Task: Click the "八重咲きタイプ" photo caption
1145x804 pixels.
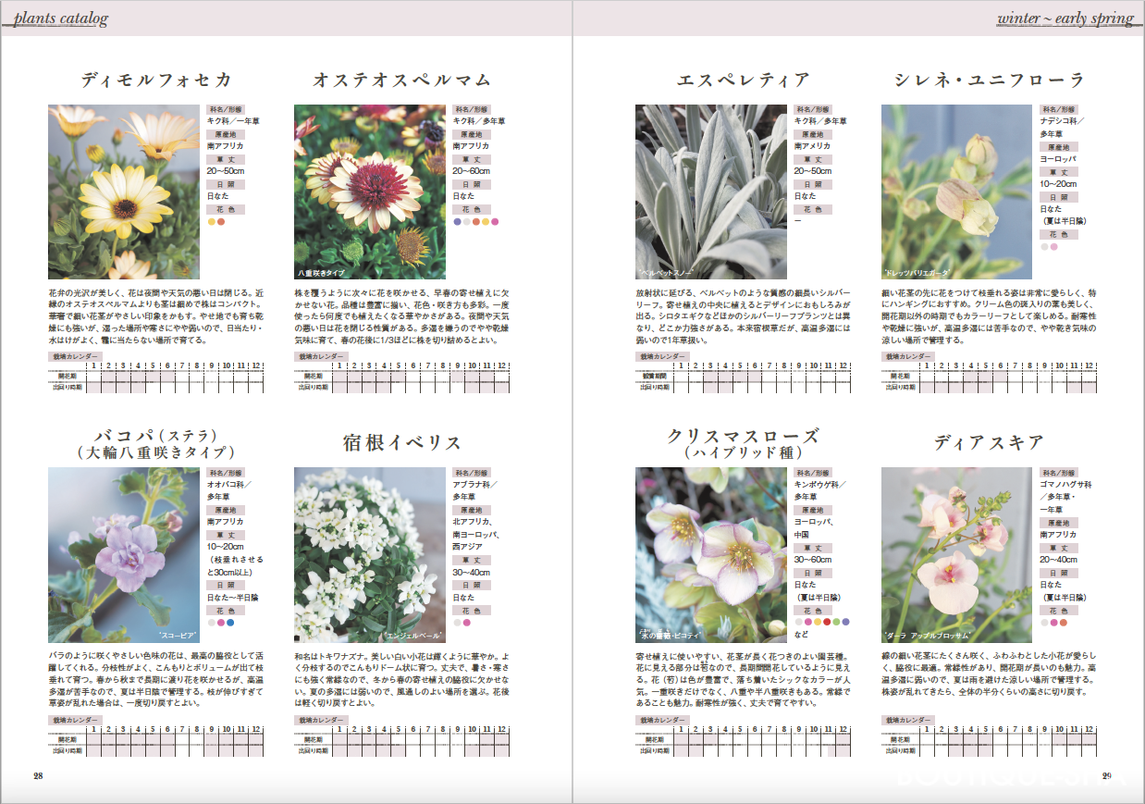Action: coord(321,273)
